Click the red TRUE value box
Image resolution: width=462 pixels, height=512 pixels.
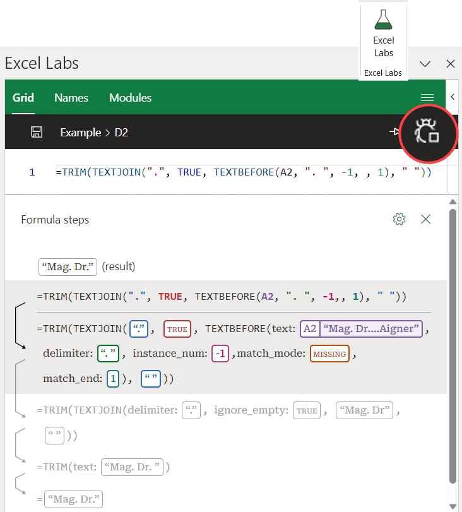(177, 329)
